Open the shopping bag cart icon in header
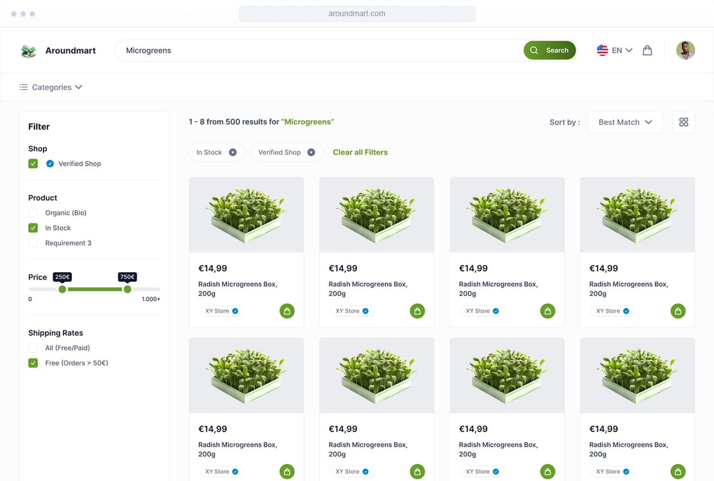The width and height of the screenshot is (714, 481). click(x=647, y=50)
